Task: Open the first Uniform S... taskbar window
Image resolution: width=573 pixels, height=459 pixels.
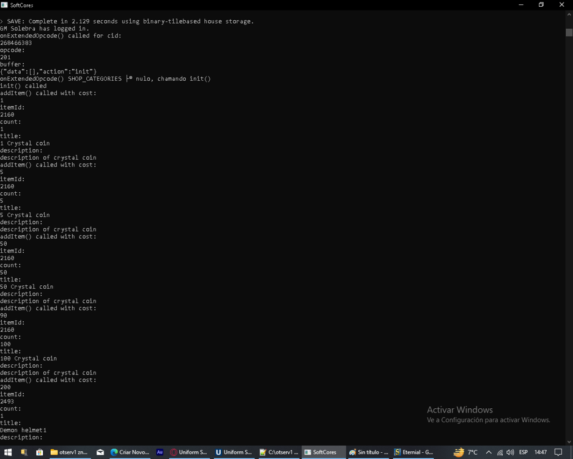Action: coord(189,452)
